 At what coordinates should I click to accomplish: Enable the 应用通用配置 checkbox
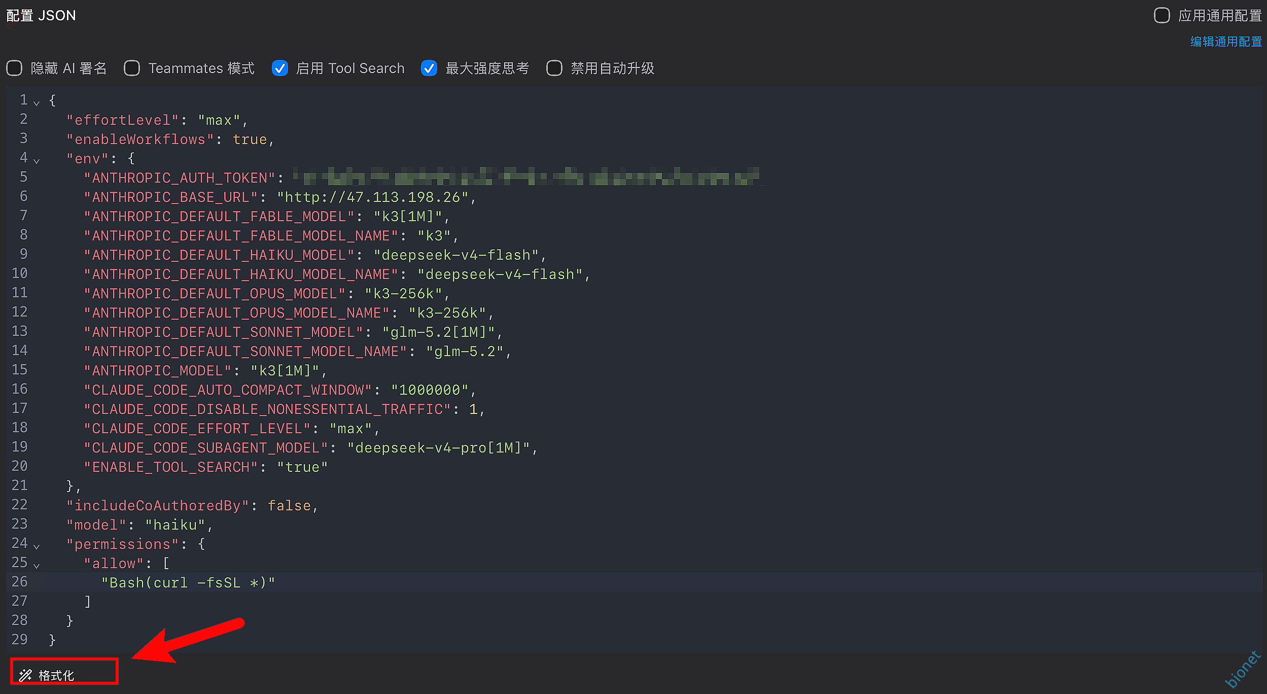click(x=1162, y=15)
